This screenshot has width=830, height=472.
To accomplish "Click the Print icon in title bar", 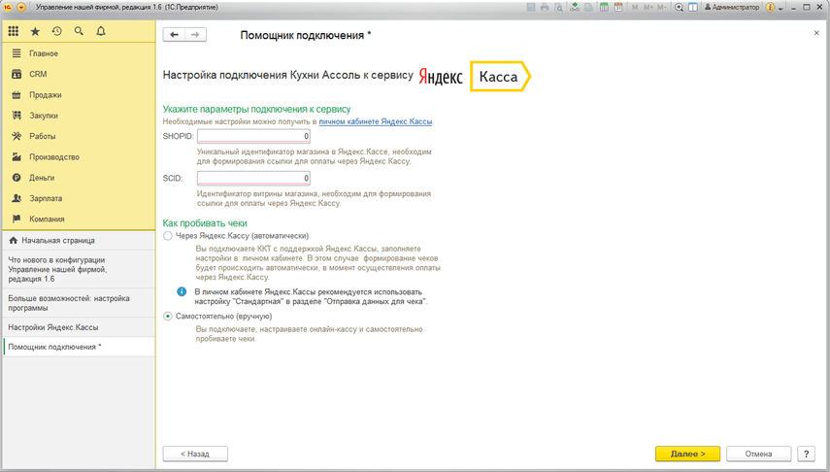I will tap(545, 8).
